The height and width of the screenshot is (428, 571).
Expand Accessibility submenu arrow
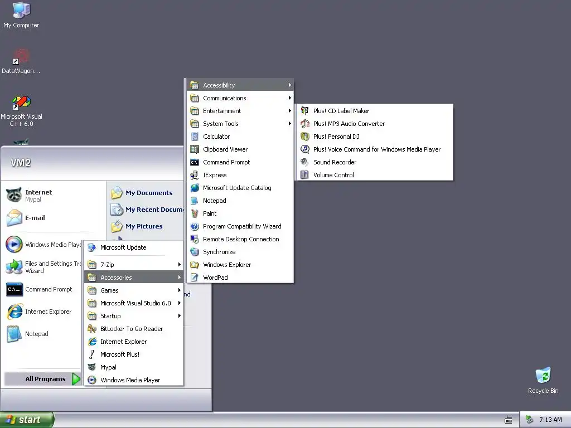coord(289,85)
